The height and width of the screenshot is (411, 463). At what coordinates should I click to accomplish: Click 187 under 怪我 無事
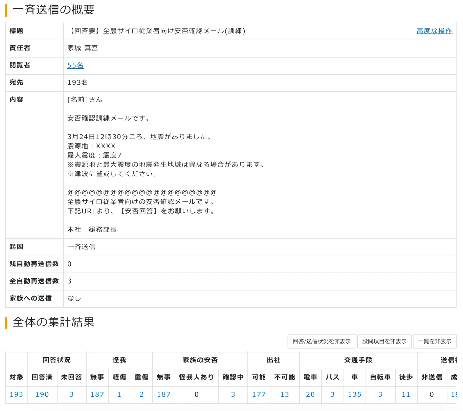97,394
